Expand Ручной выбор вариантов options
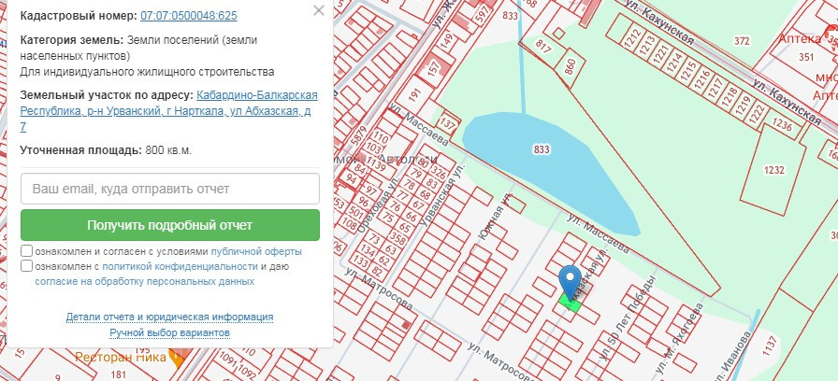 tap(169, 332)
